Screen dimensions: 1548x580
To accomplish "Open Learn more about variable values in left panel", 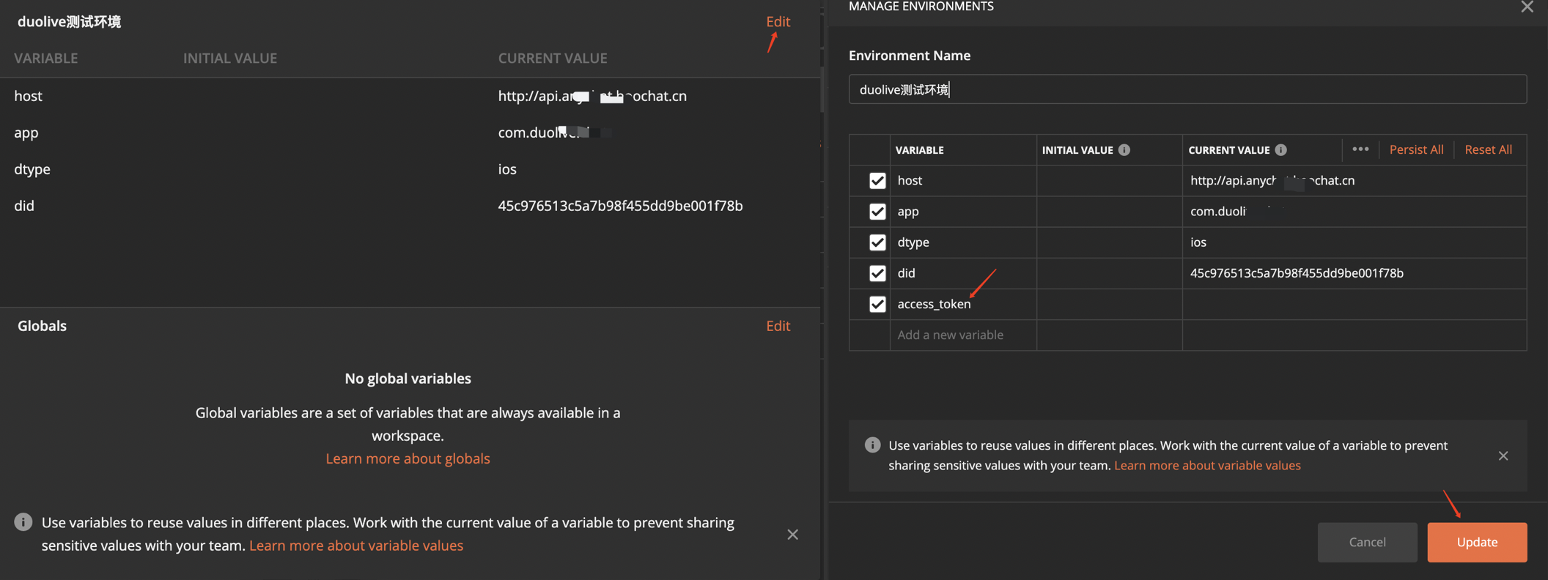I will (x=356, y=545).
